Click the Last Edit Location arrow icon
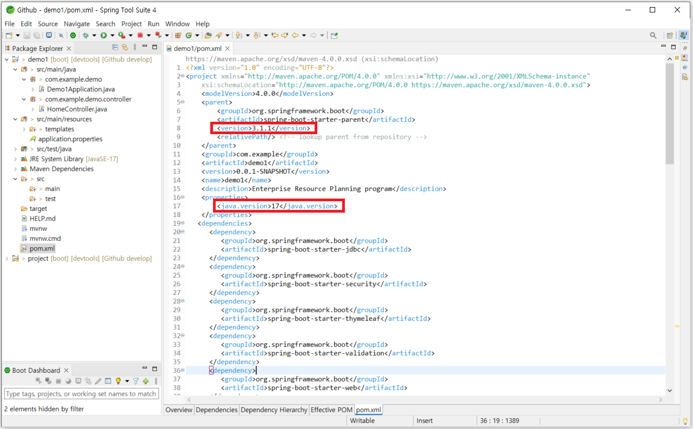Screen dimensions: 693x429 [275, 35]
